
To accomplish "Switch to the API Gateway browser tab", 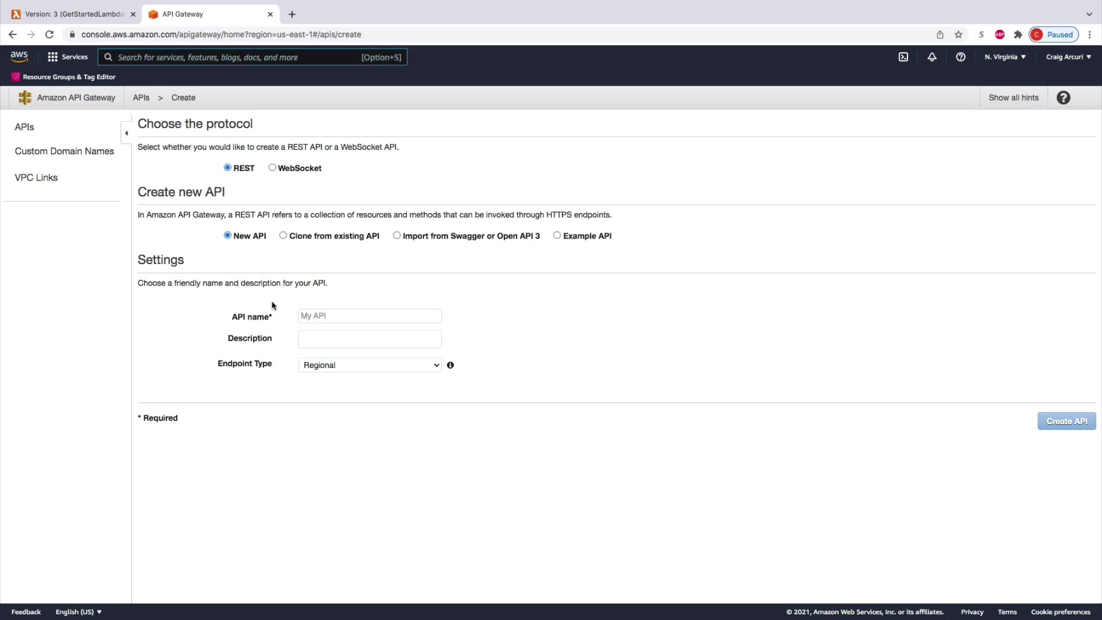I will pyautogui.click(x=210, y=14).
